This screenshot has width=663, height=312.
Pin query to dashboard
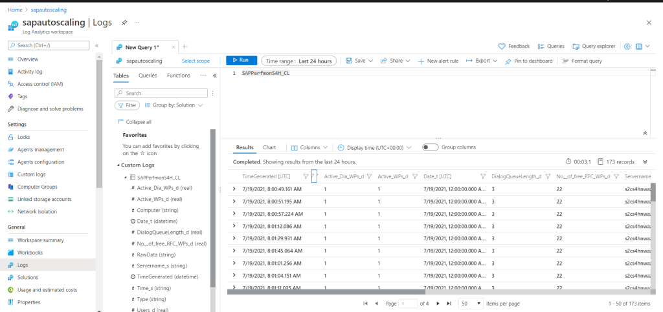528,61
